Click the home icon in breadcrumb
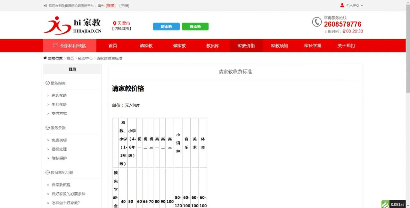This screenshot has height=208, width=410. click(x=45, y=58)
